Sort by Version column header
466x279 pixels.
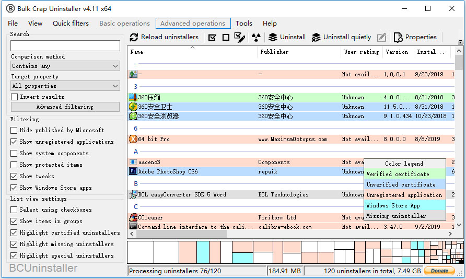click(x=398, y=52)
